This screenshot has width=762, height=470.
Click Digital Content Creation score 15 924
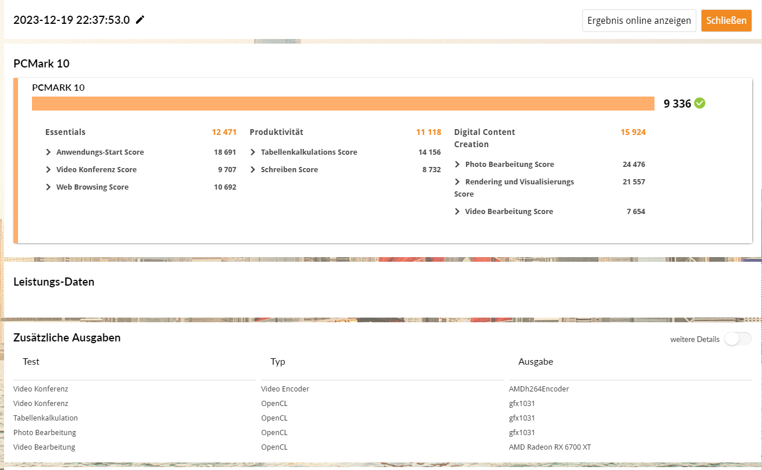point(633,132)
